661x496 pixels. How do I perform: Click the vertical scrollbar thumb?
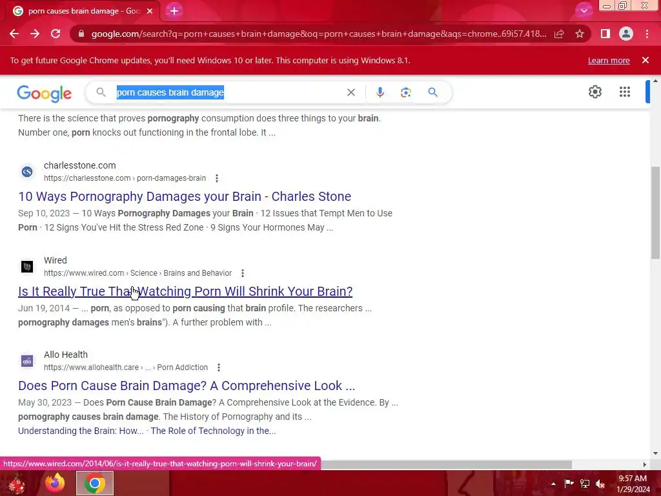click(x=655, y=212)
